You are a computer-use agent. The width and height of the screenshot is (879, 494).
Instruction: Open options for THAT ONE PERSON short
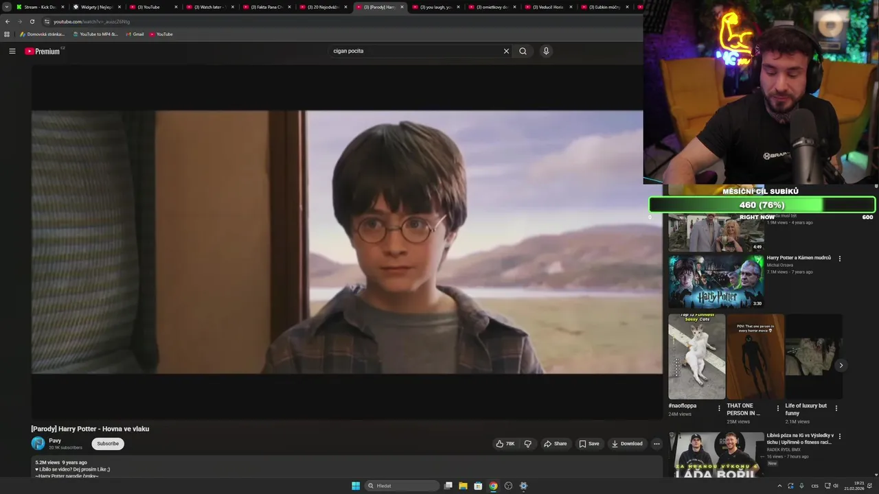coord(778,408)
